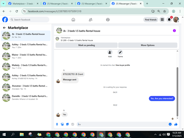Image resolution: width=184 pixels, height=138 pixels.
Task: Open the taskbar clock and date
Action: 177,134
